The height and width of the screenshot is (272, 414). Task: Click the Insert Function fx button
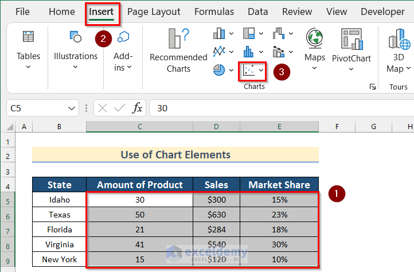(x=137, y=108)
